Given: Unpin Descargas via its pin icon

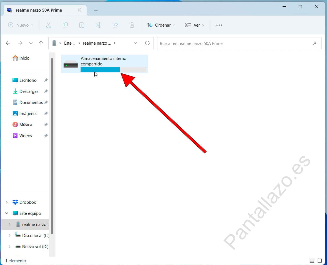Looking at the screenshot, I should (46, 91).
